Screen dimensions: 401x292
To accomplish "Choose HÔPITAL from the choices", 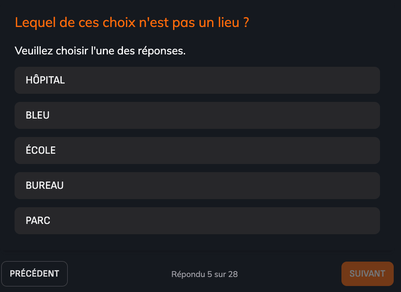I will [x=197, y=80].
